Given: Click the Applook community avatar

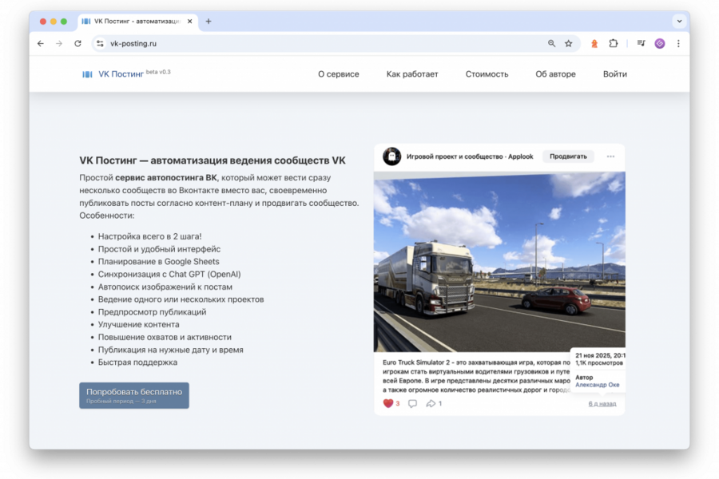Looking at the screenshot, I should click(391, 156).
